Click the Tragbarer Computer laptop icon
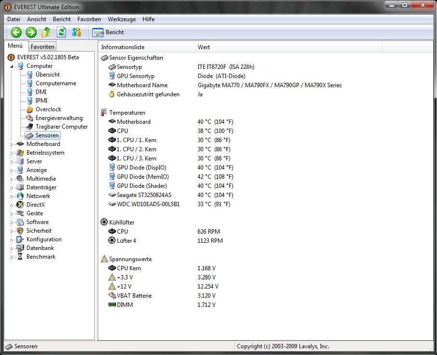Viewport: 437px width, 355px height. [x=29, y=127]
